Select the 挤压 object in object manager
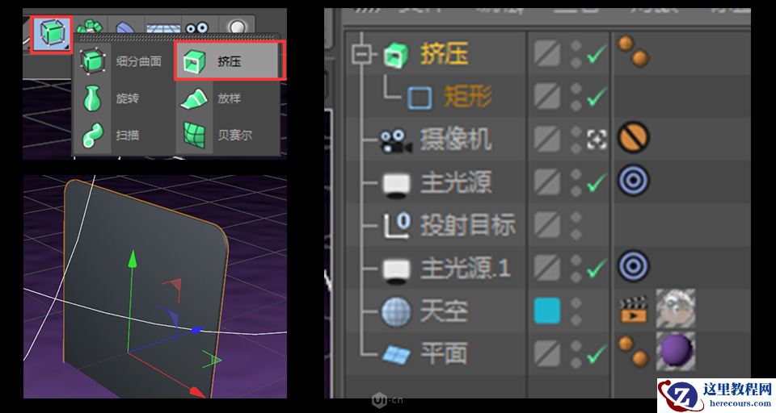 coord(444,53)
